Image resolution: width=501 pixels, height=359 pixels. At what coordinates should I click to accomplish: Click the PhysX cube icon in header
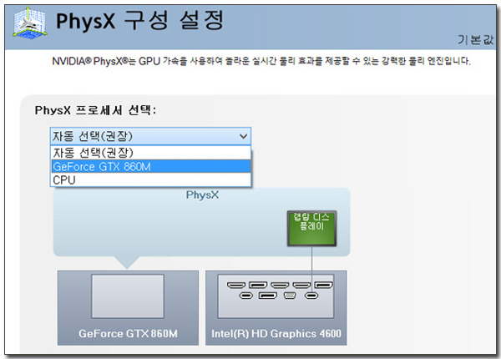30,23
